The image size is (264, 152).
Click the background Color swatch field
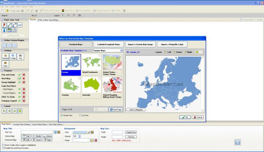coord(80,132)
